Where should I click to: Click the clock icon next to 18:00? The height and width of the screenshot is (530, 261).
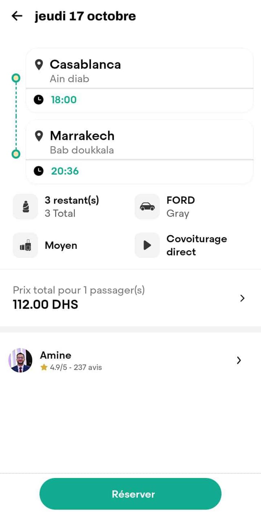point(38,99)
